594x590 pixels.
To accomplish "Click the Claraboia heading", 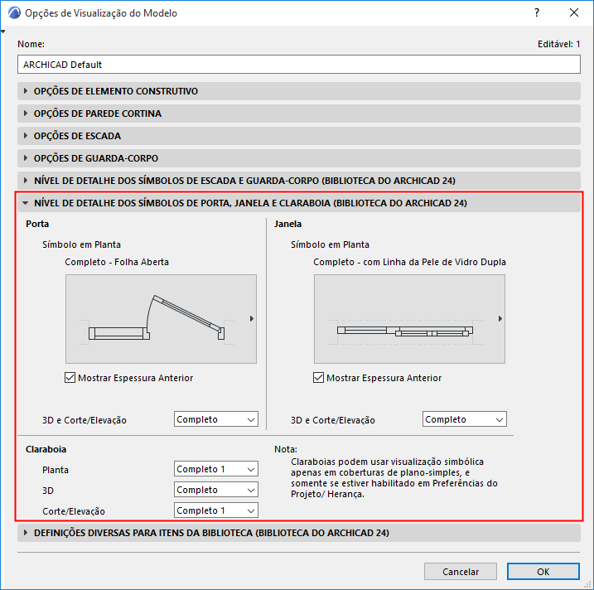I will coord(46,449).
